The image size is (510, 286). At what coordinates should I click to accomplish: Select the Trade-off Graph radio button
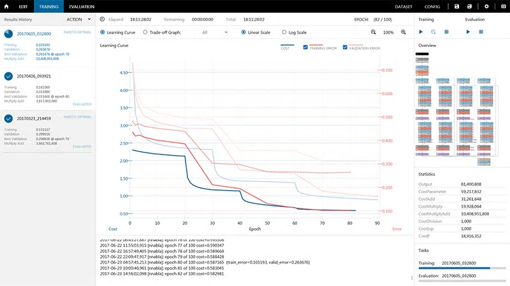[x=145, y=32]
